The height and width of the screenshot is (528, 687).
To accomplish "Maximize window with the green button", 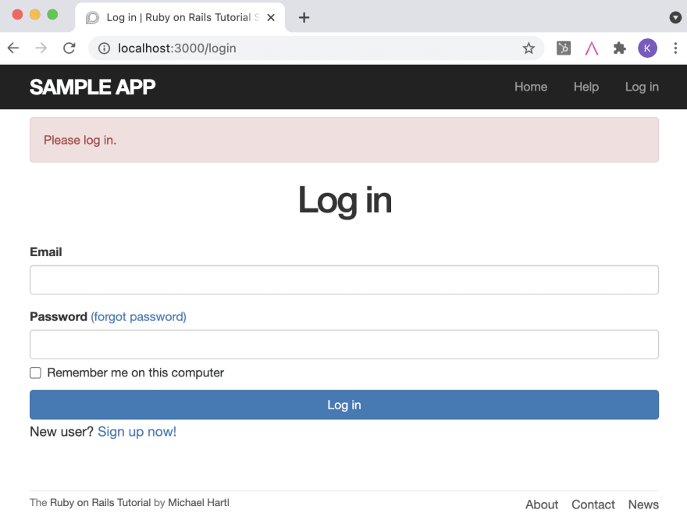I will [52, 15].
